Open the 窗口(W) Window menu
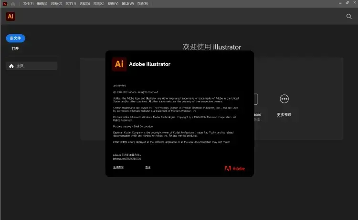Screen dimensions: 358x220 (x=127, y=3)
